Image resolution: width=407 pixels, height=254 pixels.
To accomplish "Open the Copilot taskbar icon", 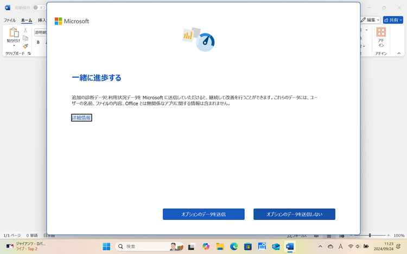I will 206,246.
